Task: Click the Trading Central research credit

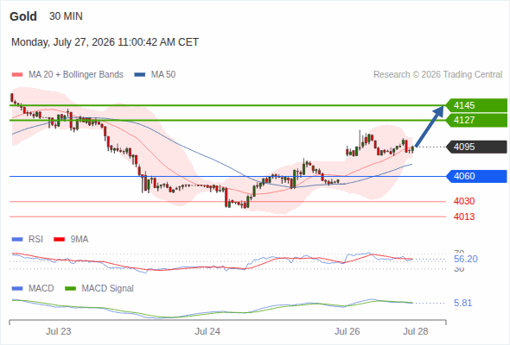Action: (x=437, y=75)
